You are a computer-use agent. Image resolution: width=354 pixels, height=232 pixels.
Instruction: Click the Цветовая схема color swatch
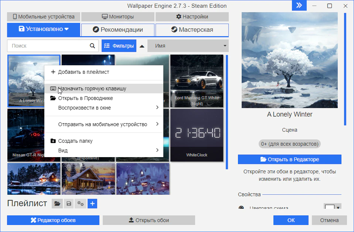(x=330, y=207)
